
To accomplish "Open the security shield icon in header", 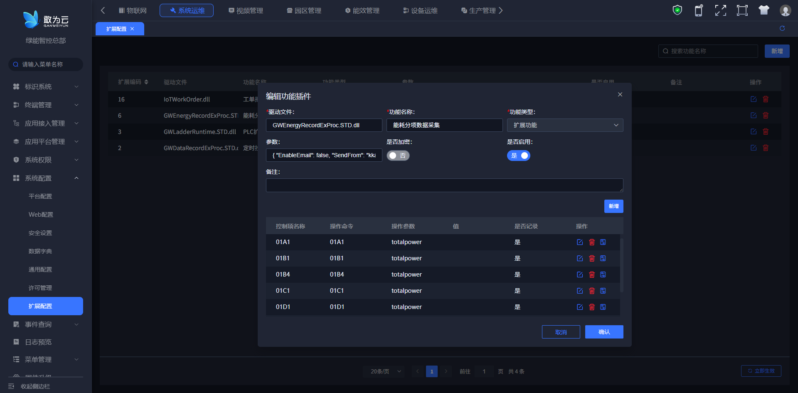I will [x=677, y=10].
